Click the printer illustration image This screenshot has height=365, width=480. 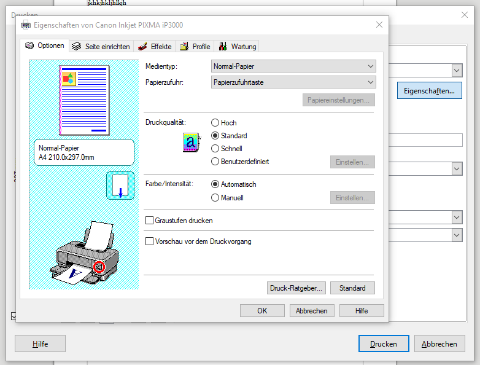point(84,253)
